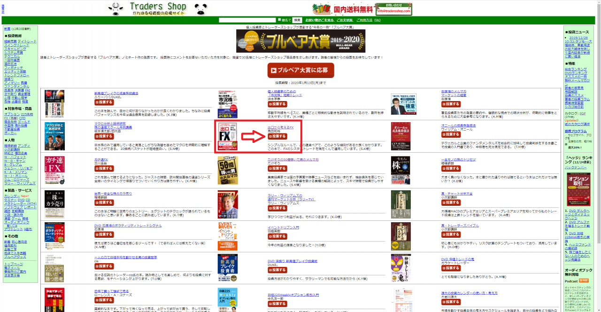Open DVDランキング in right sidebar
The image size is (601, 312).
click(x=576, y=73)
